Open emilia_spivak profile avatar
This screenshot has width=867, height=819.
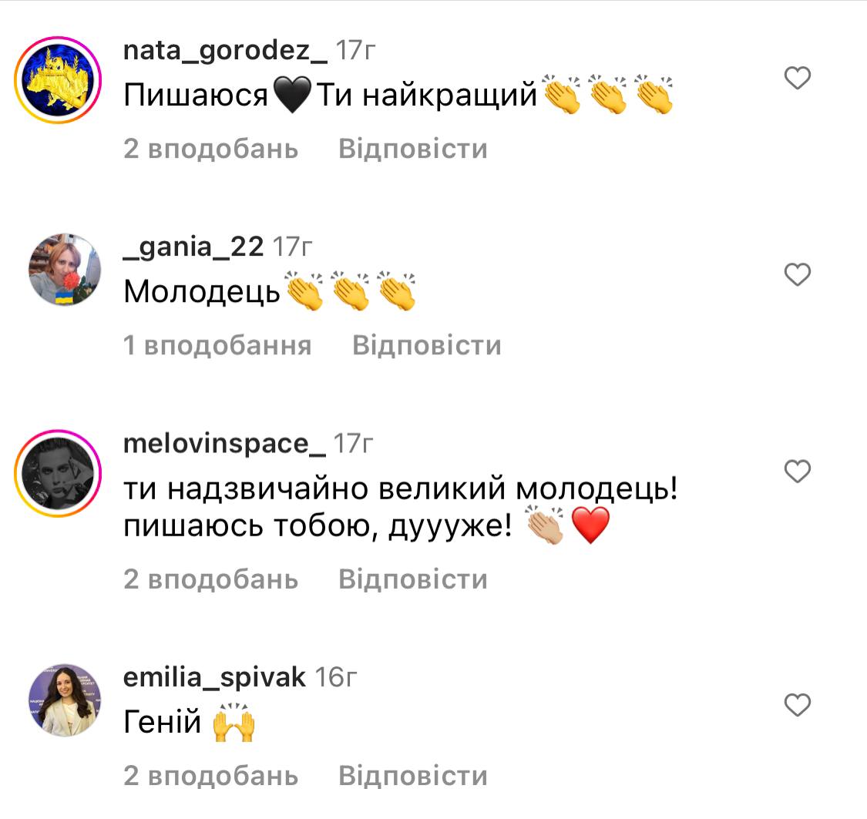point(65,700)
